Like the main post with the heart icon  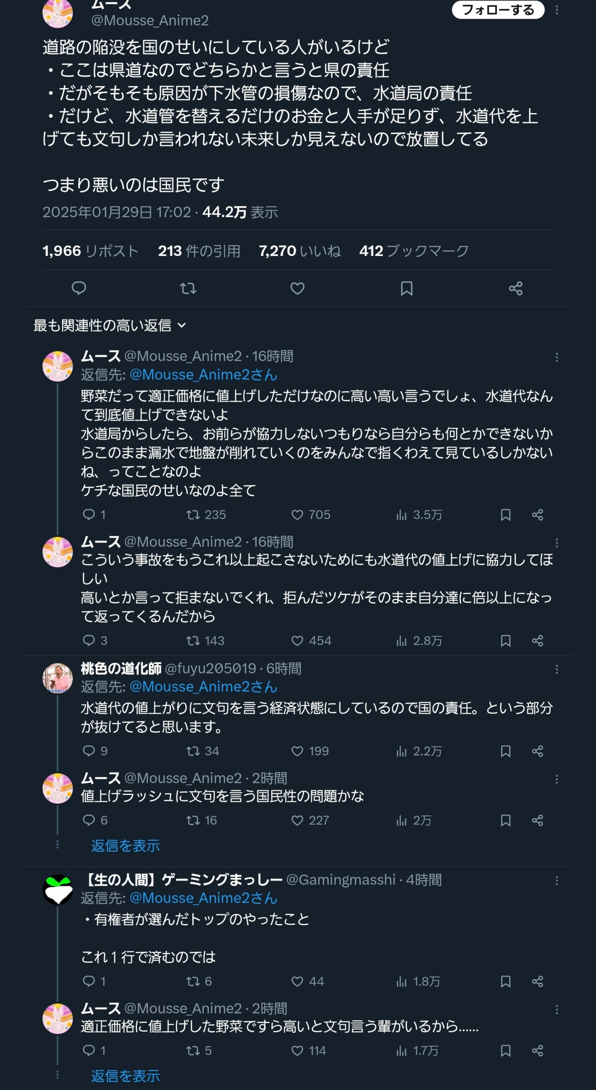(x=297, y=288)
